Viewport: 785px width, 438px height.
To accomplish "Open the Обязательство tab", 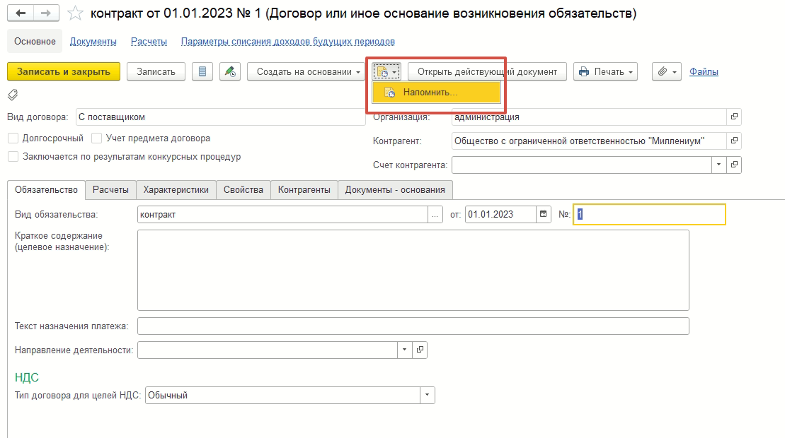I will (46, 190).
